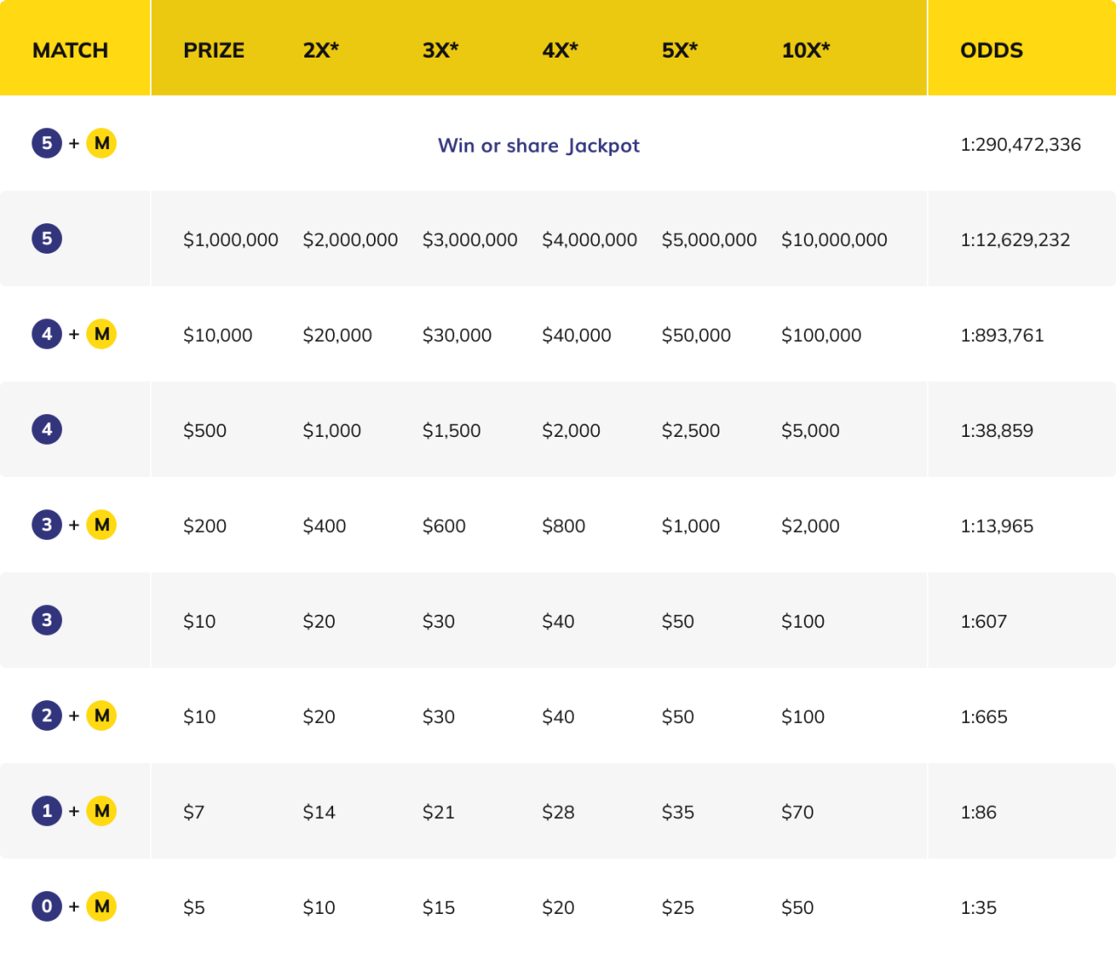Click the odds value 1:38,859
This screenshot has height=954, width=1116.
tap(997, 431)
